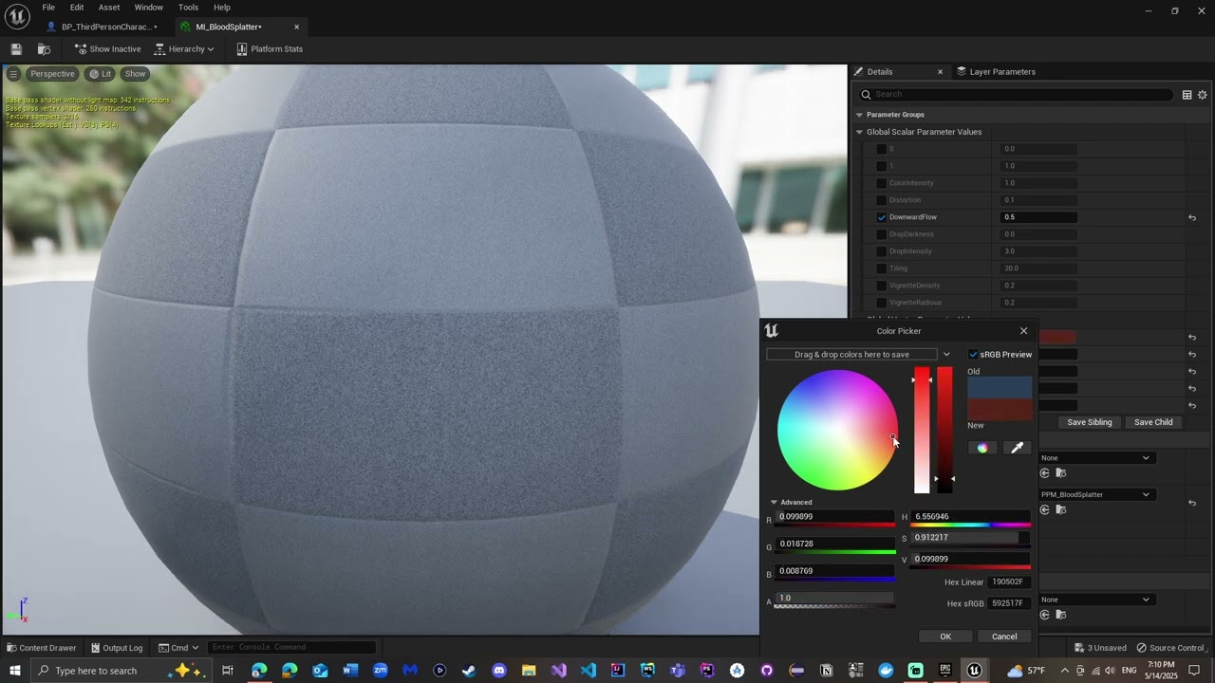Viewport: 1215px width, 683px height.
Task: Enable the ColorIntensity parameter checkbox
Action: tap(881, 183)
